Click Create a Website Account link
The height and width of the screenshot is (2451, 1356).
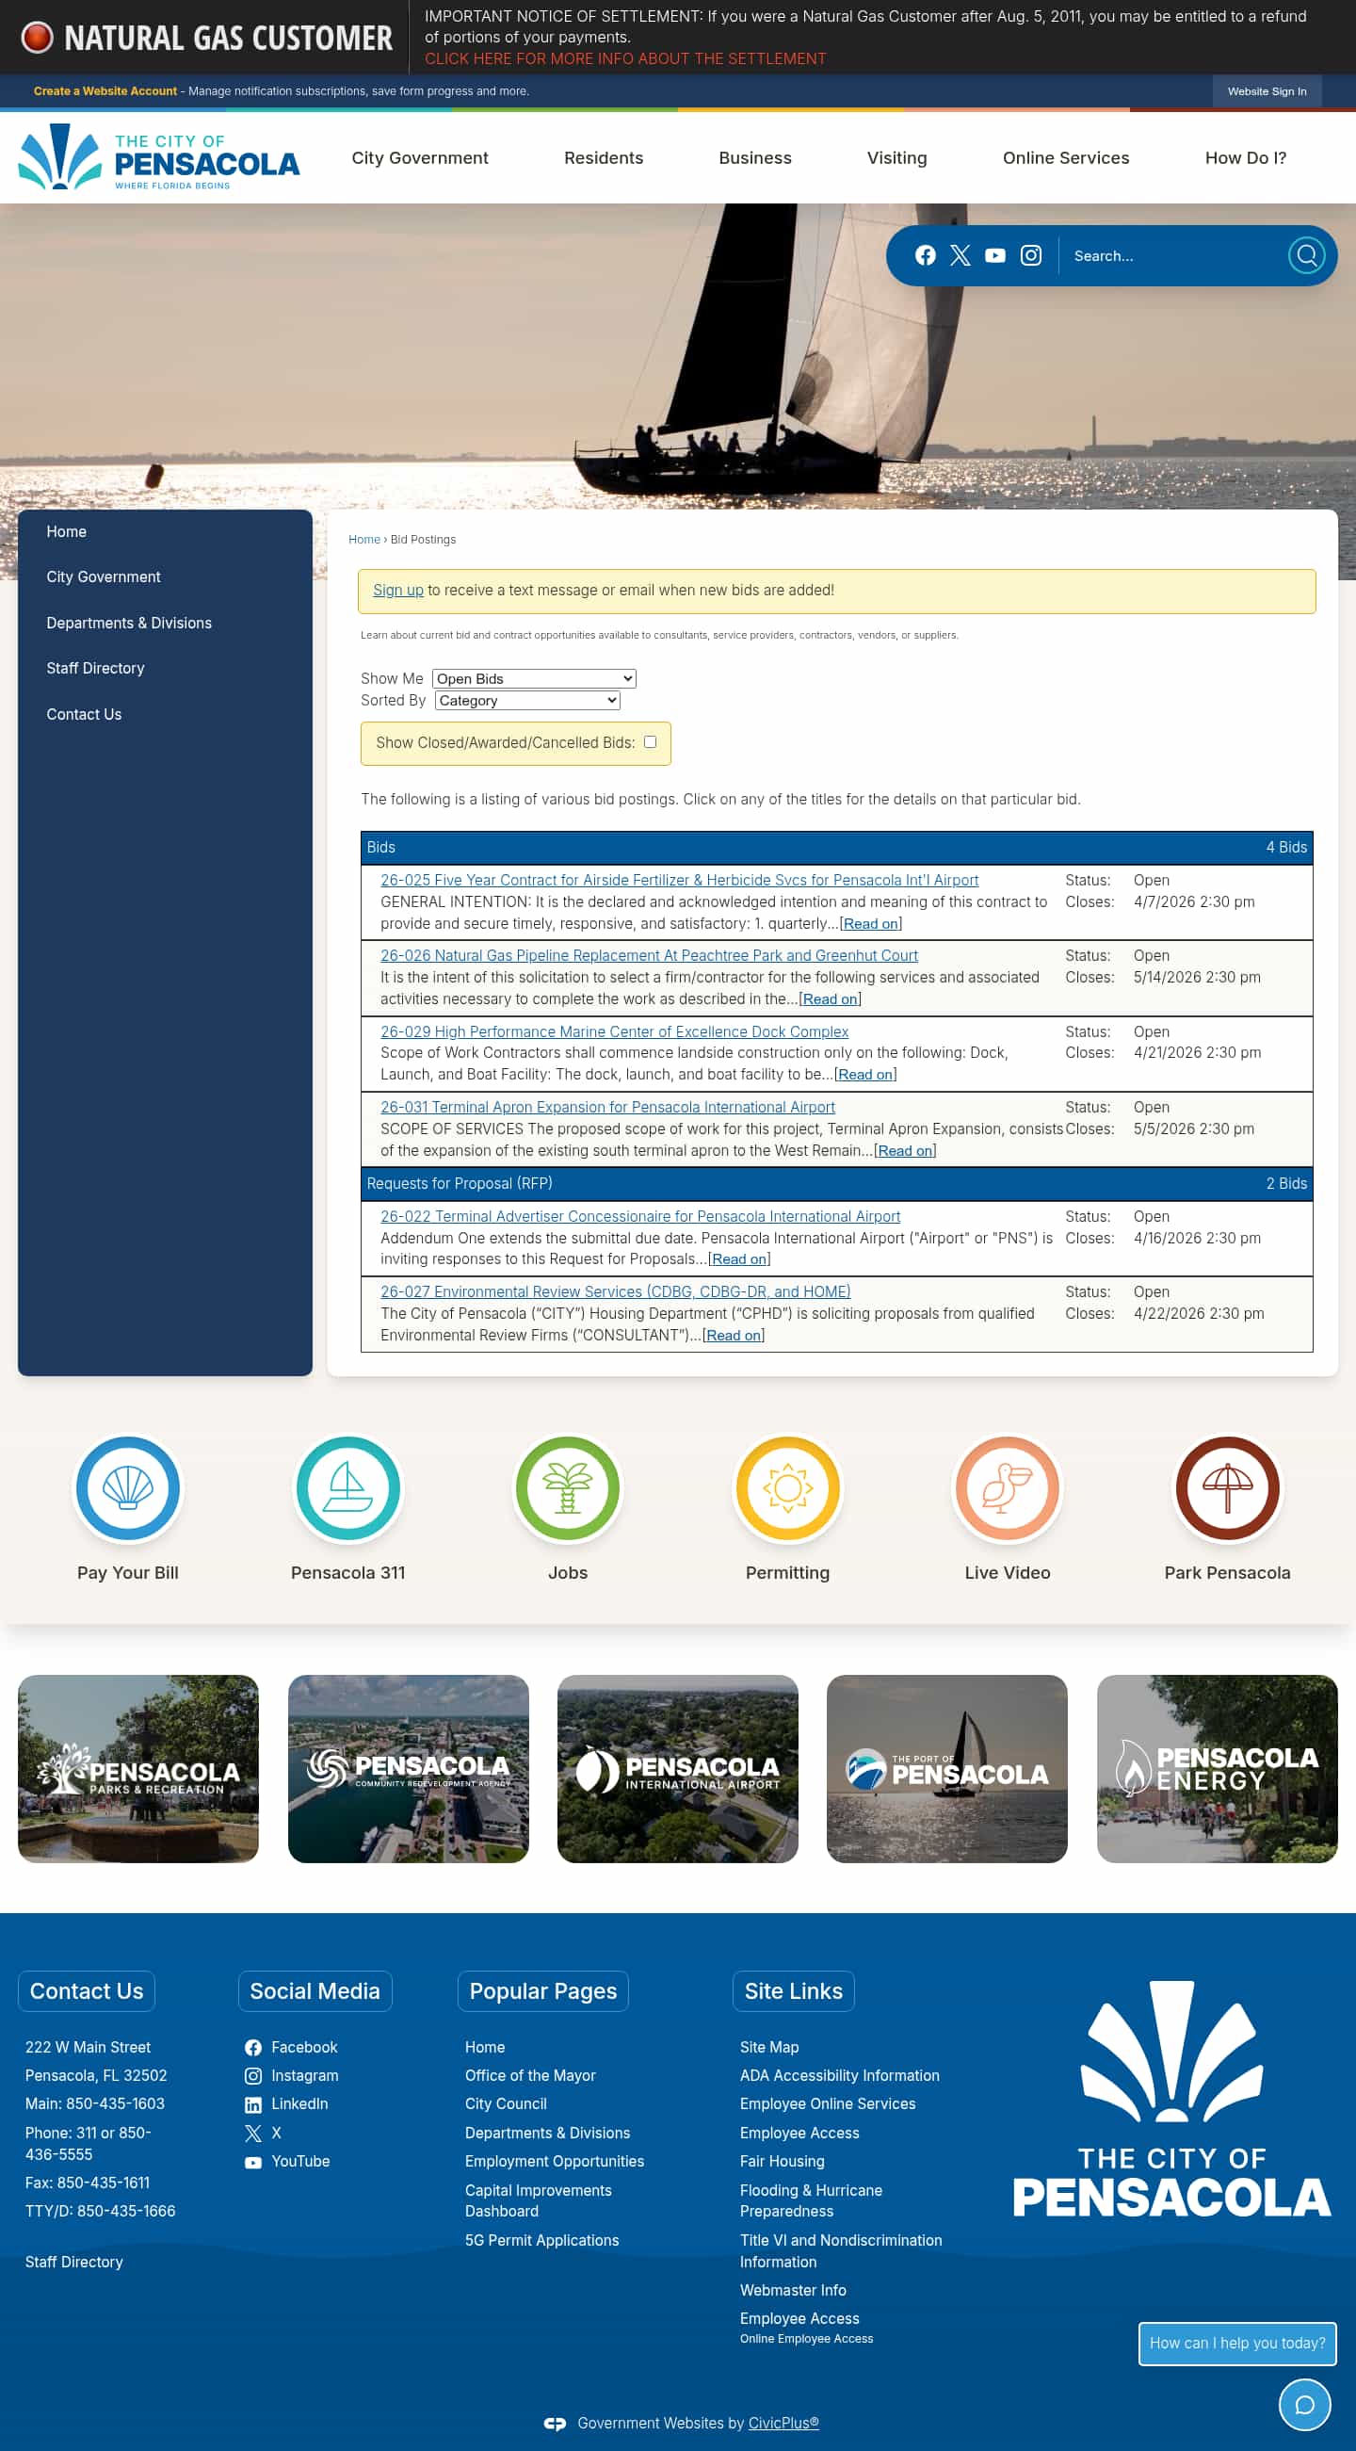coord(105,91)
